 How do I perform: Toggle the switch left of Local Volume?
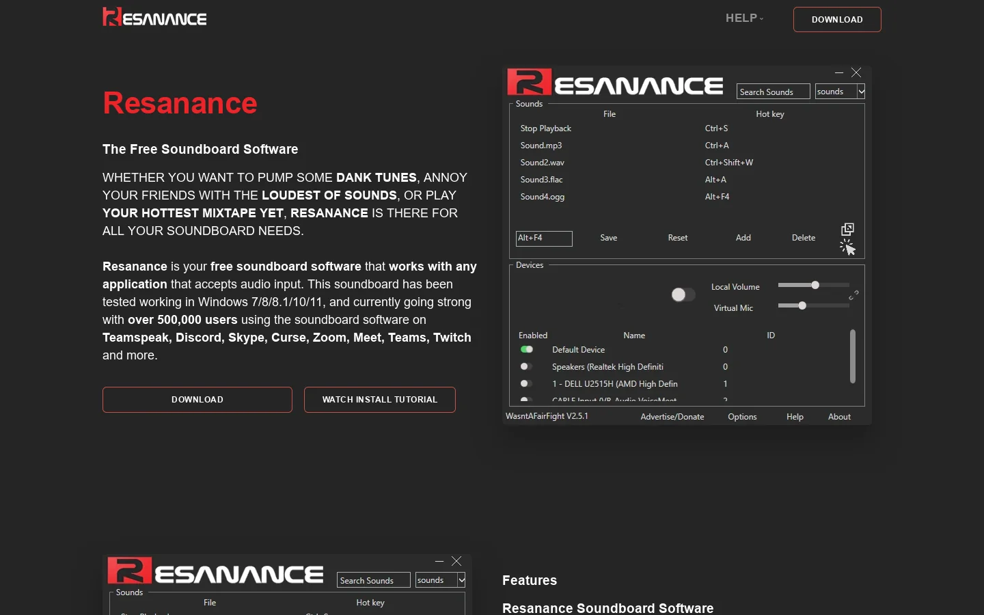pos(683,295)
